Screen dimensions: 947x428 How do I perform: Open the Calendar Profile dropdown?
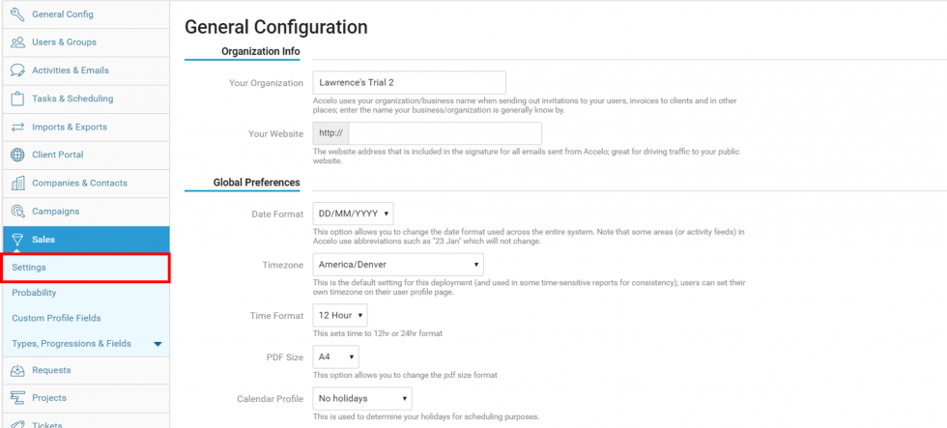(x=362, y=398)
